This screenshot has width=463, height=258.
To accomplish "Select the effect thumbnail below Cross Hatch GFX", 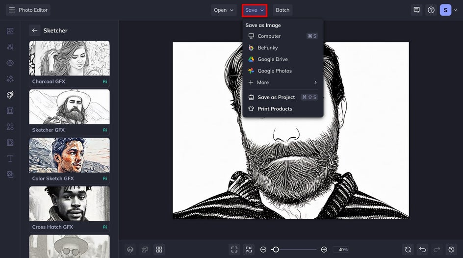I will (x=69, y=247).
